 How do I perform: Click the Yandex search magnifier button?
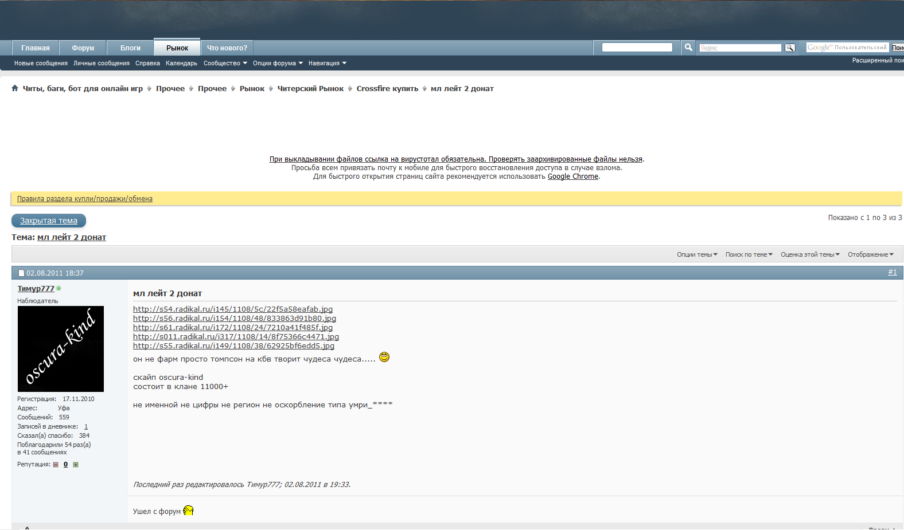coord(790,48)
